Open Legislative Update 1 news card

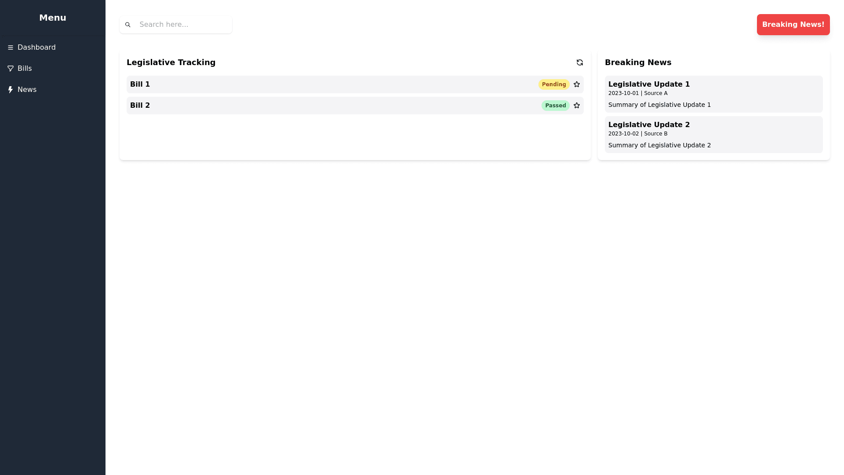(x=713, y=94)
